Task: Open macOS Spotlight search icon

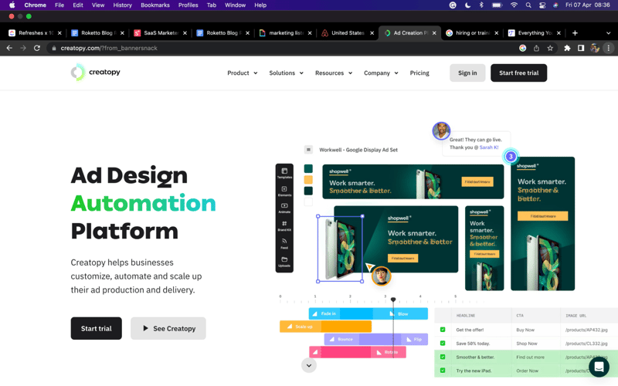Action: (x=528, y=5)
